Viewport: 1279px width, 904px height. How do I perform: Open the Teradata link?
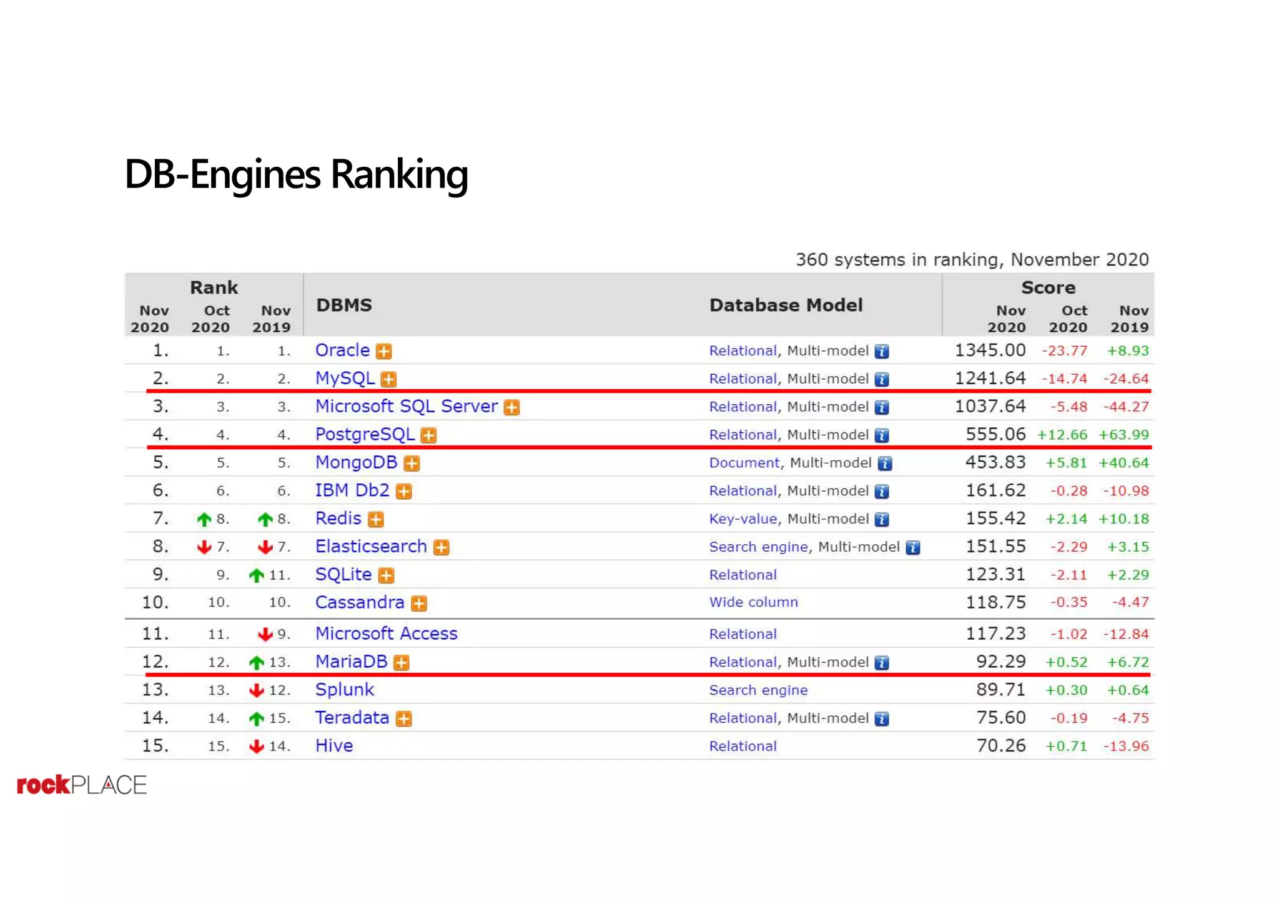point(352,718)
